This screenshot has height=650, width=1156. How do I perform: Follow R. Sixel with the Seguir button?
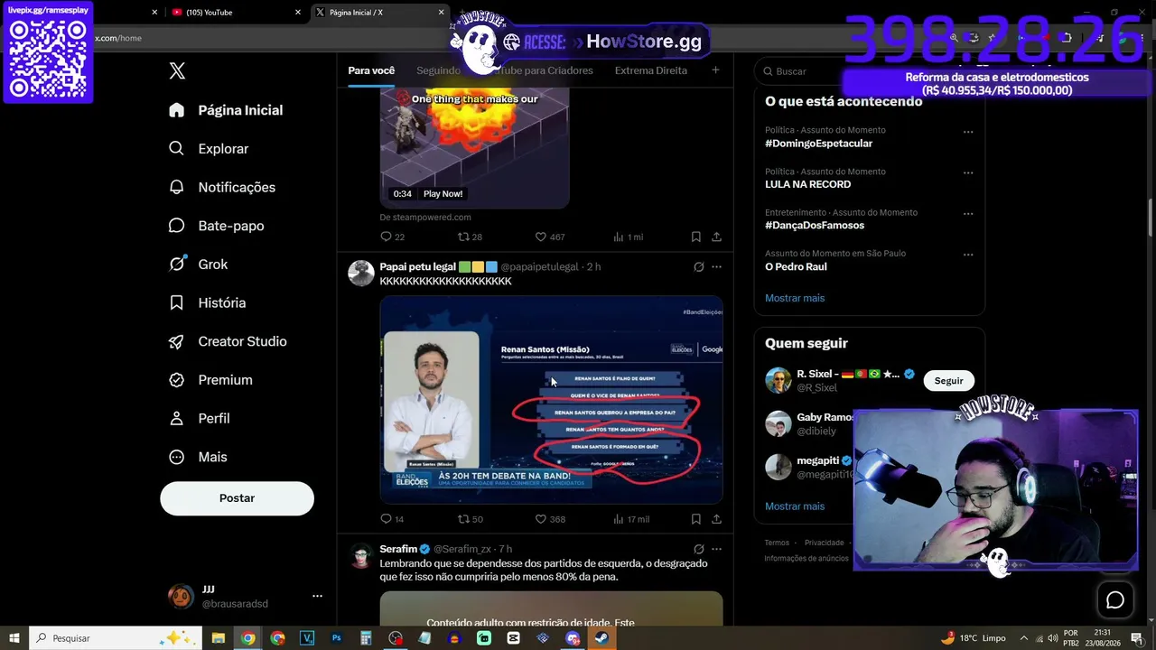click(x=948, y=380)
